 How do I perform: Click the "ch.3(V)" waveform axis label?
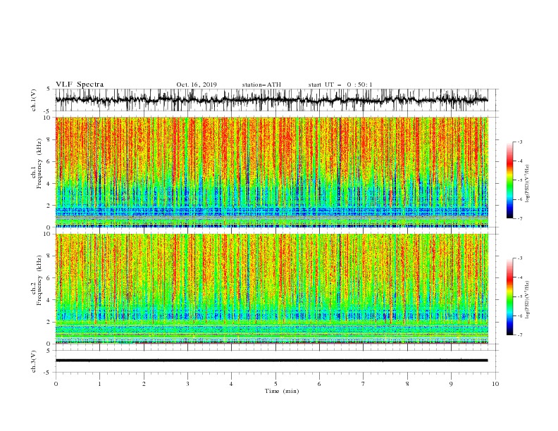(34, 361)
